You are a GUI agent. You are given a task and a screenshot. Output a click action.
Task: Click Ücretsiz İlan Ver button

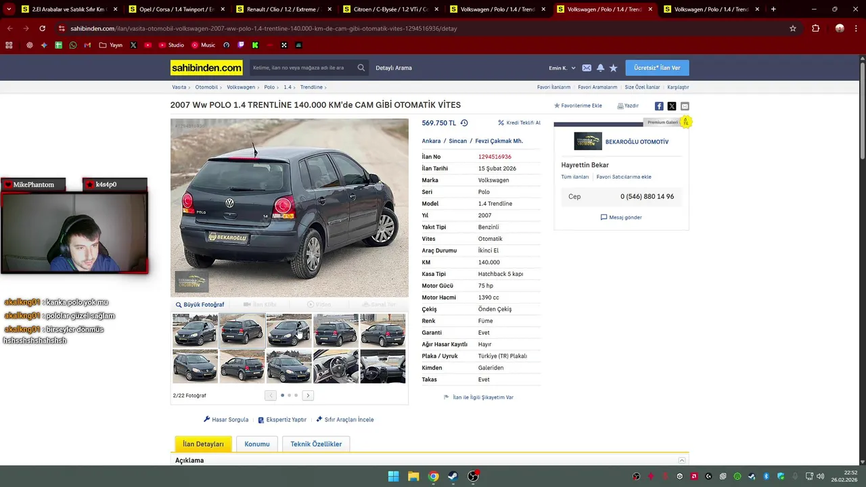(x=657, y=68)
